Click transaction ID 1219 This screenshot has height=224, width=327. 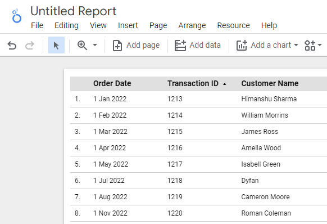tap(175, 196)
